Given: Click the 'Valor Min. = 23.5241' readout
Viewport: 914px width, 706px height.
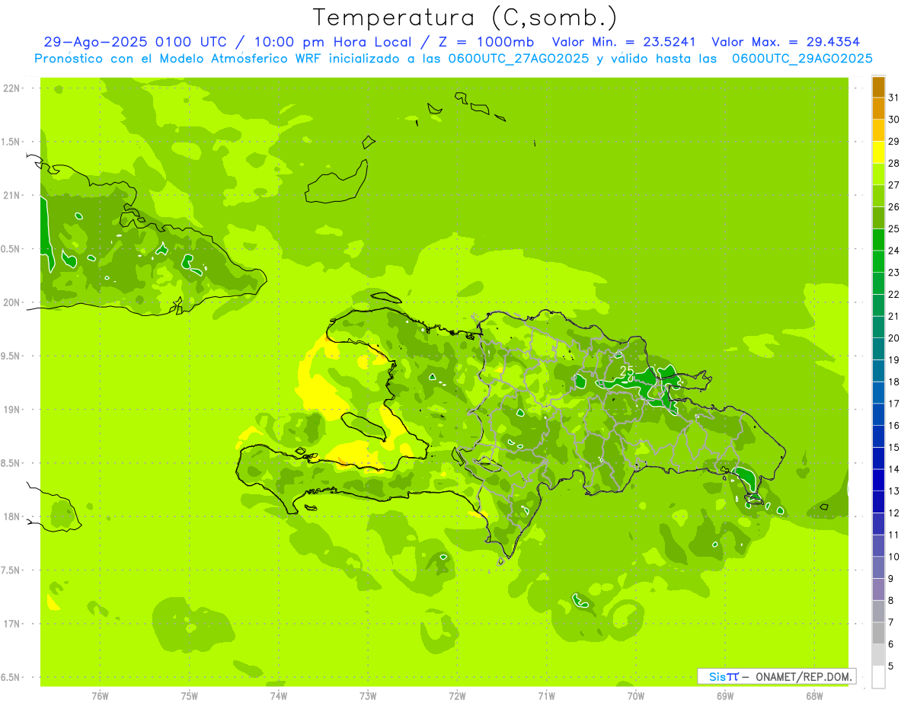Looking at the screenshot, I should [624, 42].
